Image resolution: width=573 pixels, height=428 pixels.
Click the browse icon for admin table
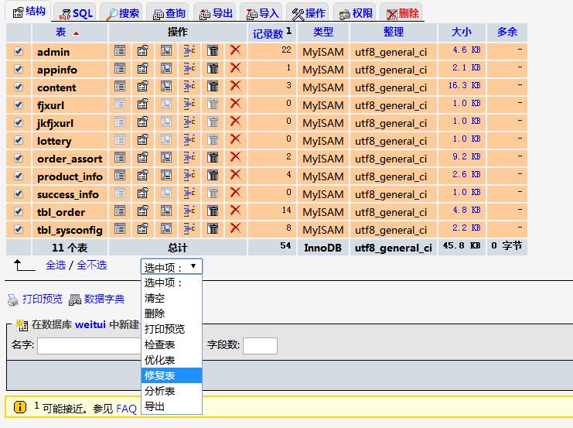pyautogui.click(x=120, y=50)
